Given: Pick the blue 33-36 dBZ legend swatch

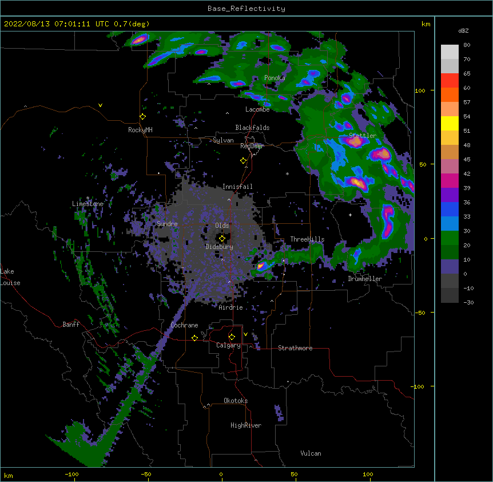Looking at the screenshot, I should [x=450, y=209].
